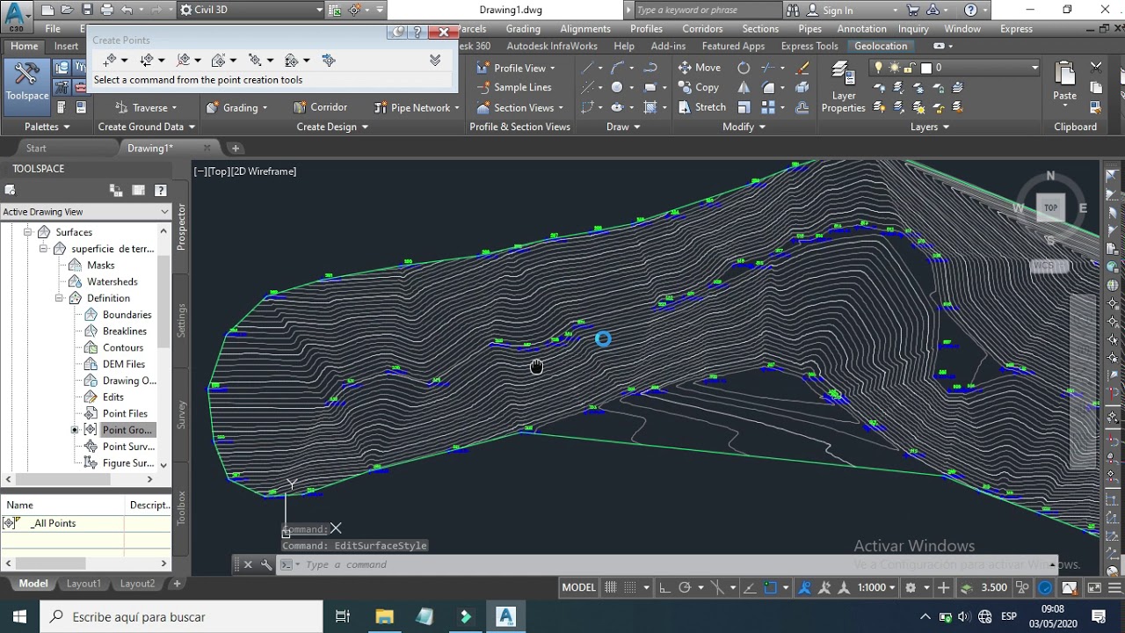Click the Erase tool icon
The height and width of the screenshot is (633, 1125).
[802, 68]
